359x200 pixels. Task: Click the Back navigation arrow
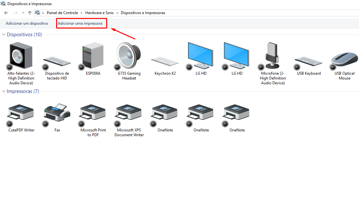6,13
